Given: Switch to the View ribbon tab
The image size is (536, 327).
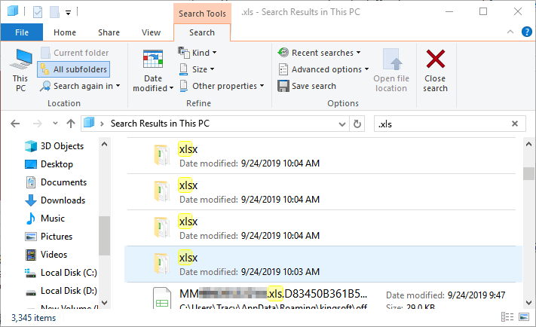Looking at the screenshot, I should 151,33.
